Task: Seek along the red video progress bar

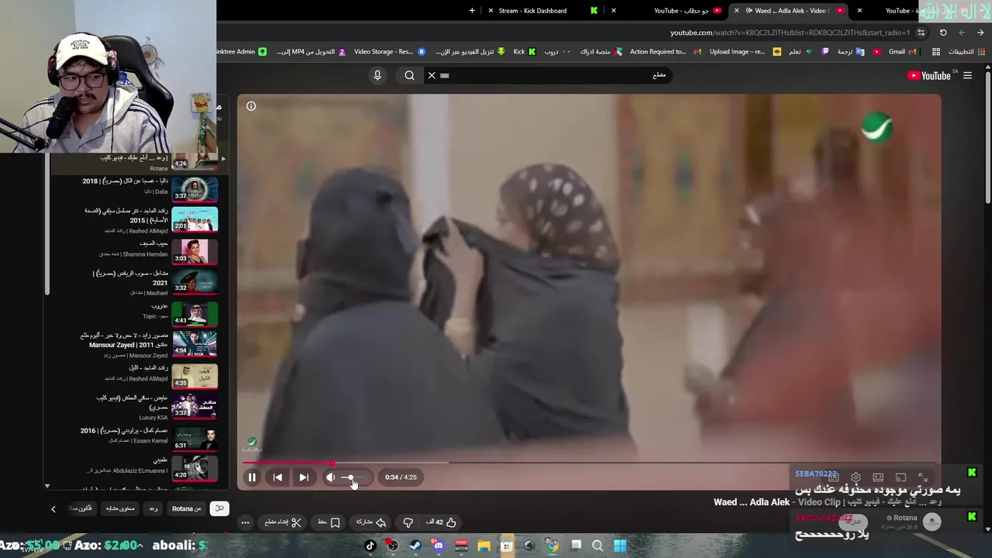Action: pos(590,463)
